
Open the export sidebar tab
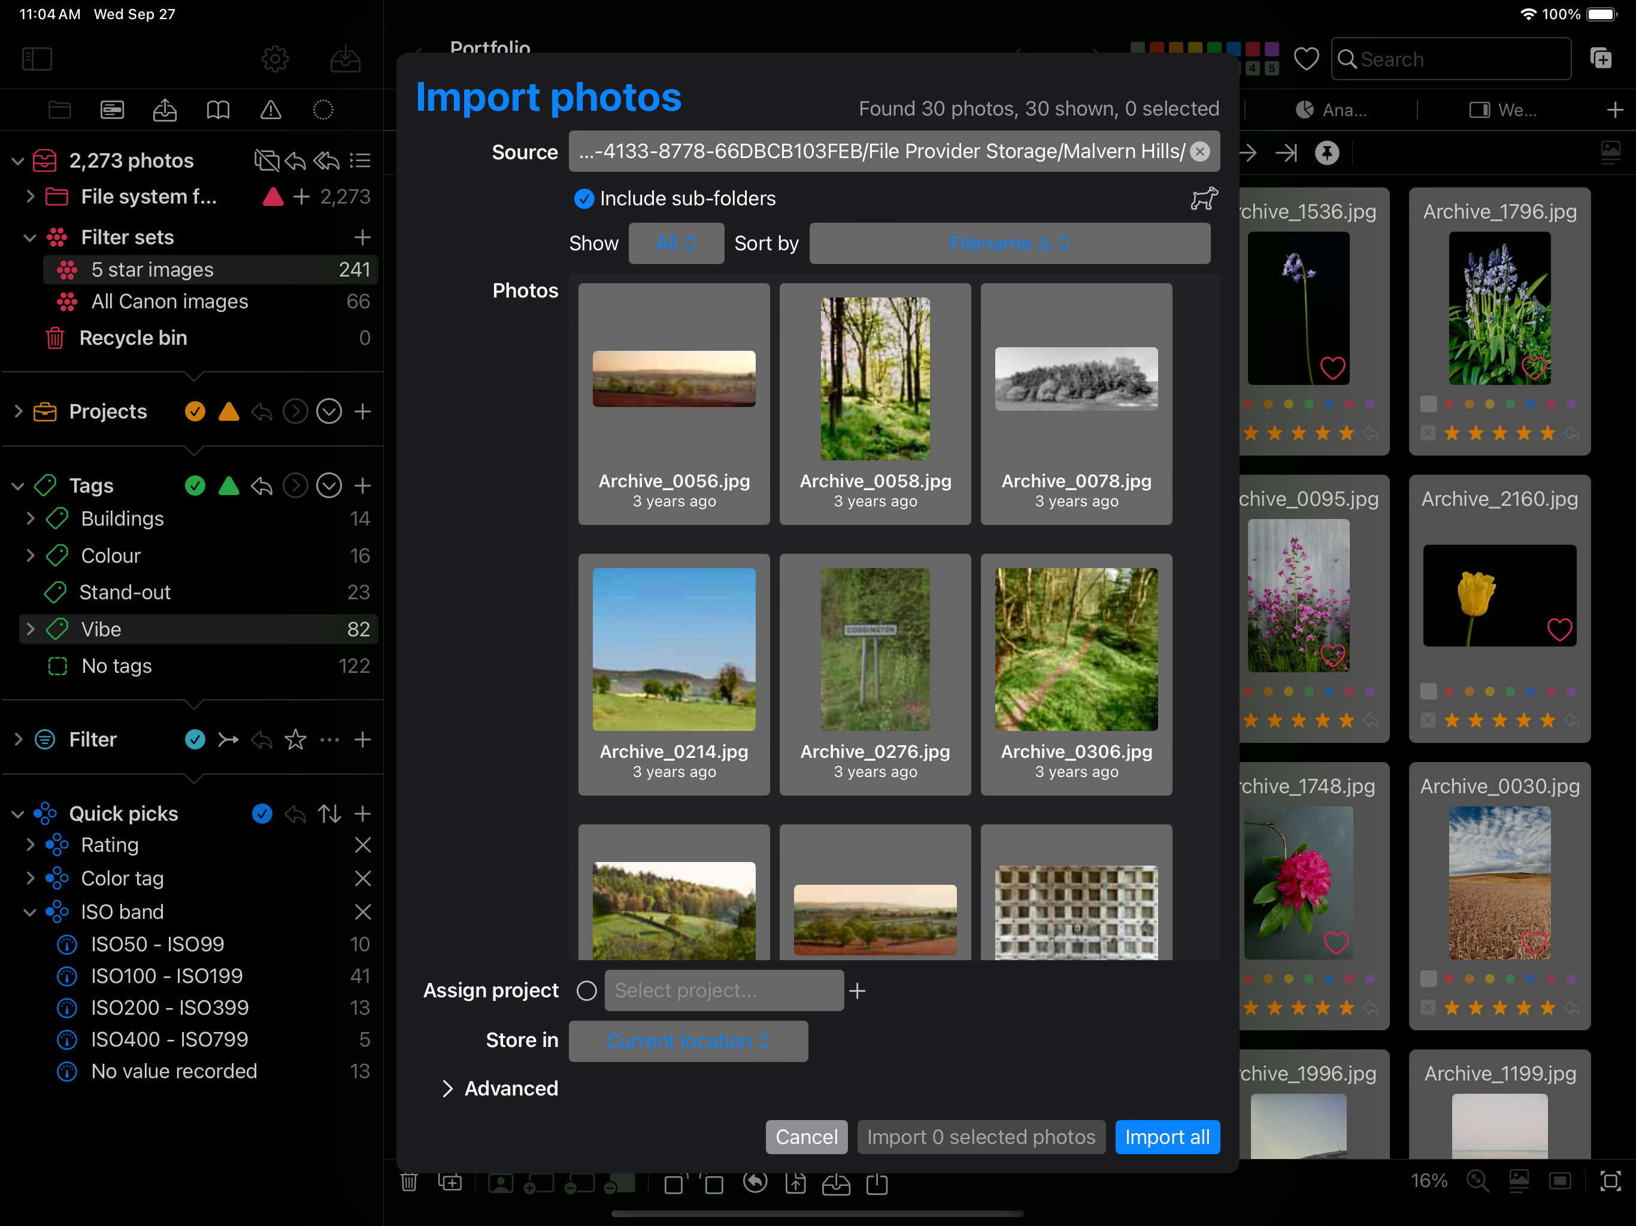165,110
